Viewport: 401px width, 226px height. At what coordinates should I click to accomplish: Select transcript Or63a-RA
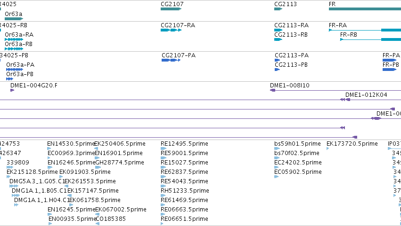pos(14,39)
